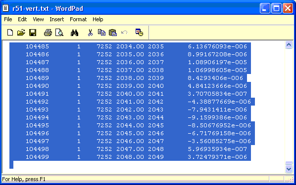Cut selection with the scissors icon
Image resolution: width=296 pixels, height=185 pixels.
[90, 33]
